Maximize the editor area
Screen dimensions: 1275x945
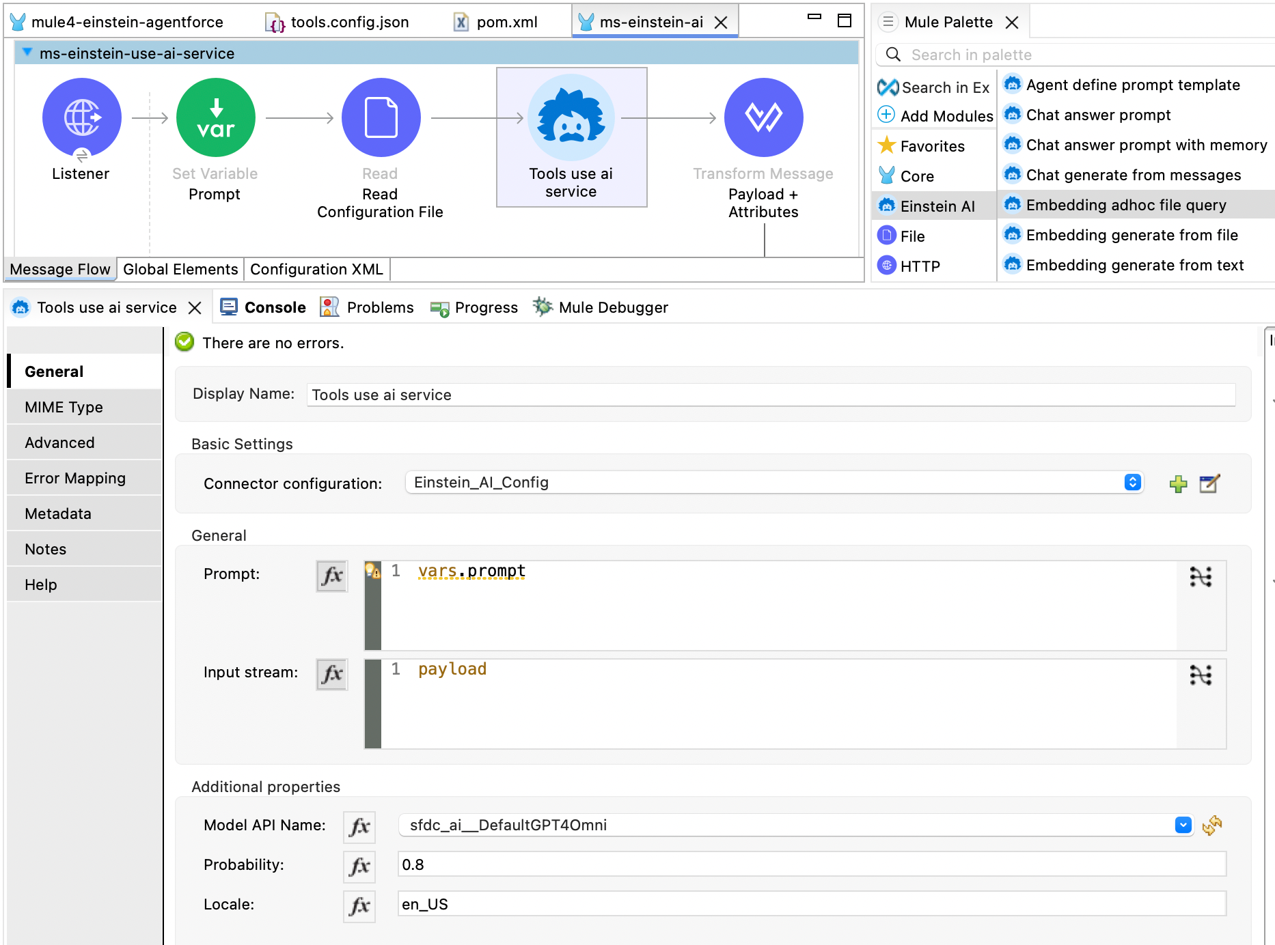[x=845, y=20]
